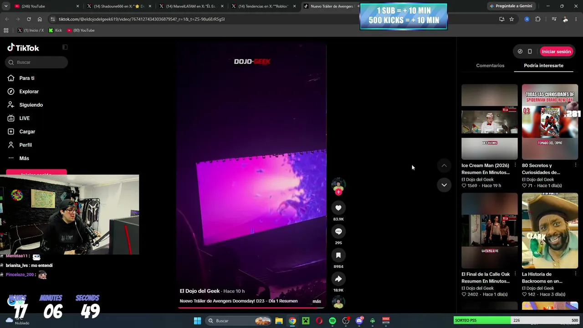Image resolution: width=583 pixels, height=328 pixels.
Task: Expand the video description with más
Action: [317, 301]
